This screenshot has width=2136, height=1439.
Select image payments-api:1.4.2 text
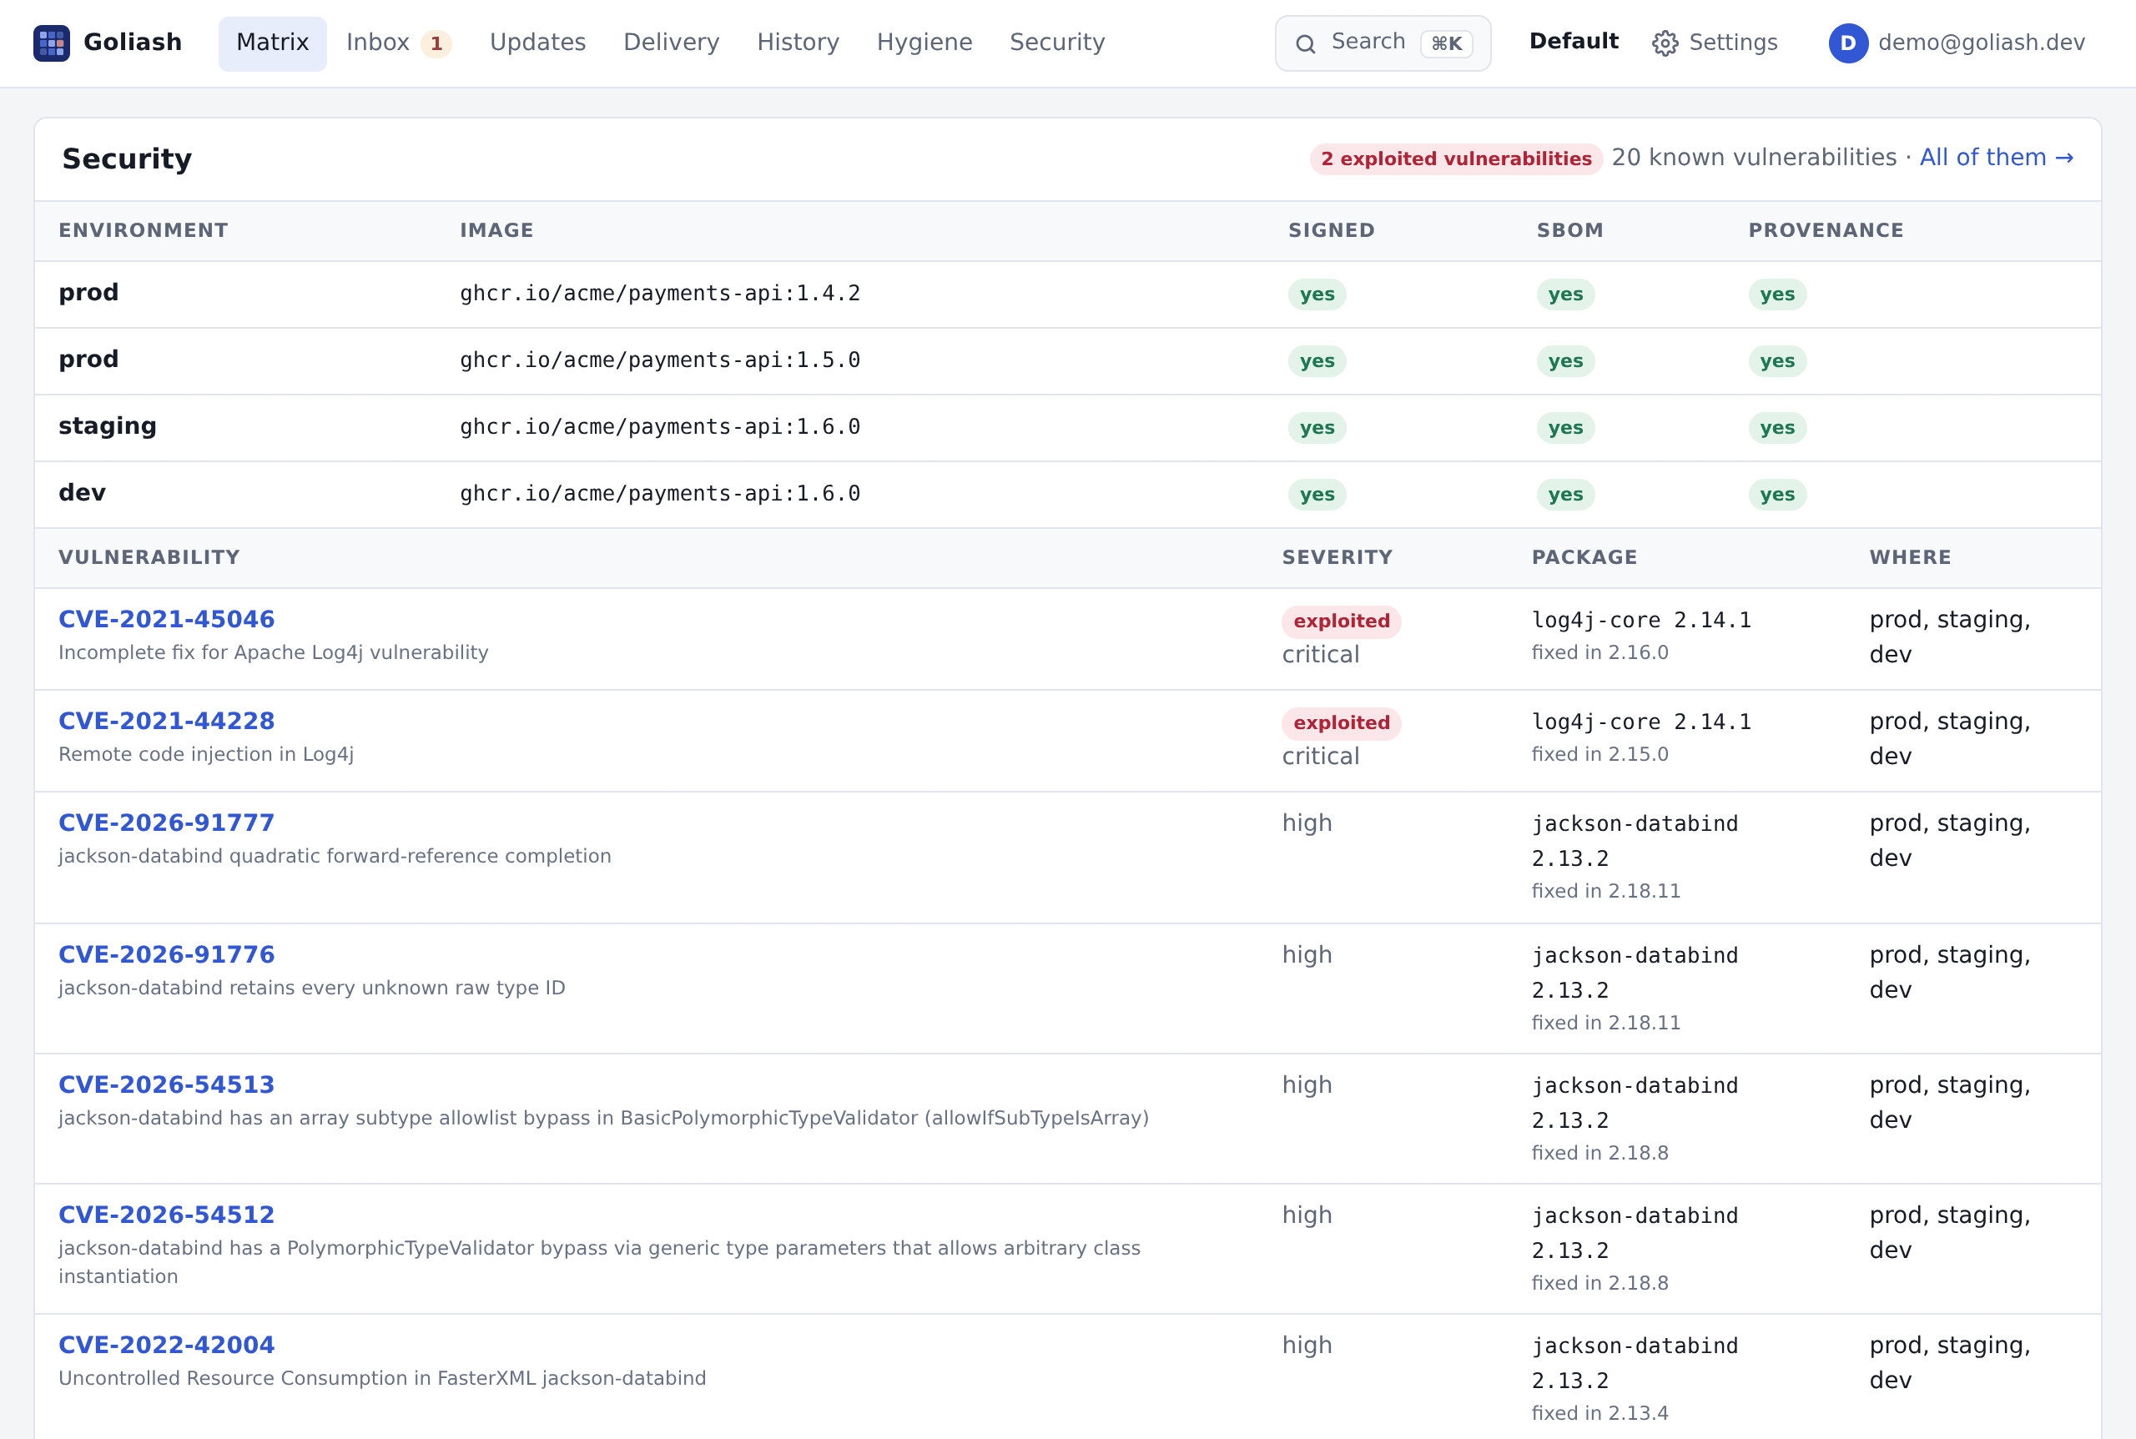coord(660,294)
